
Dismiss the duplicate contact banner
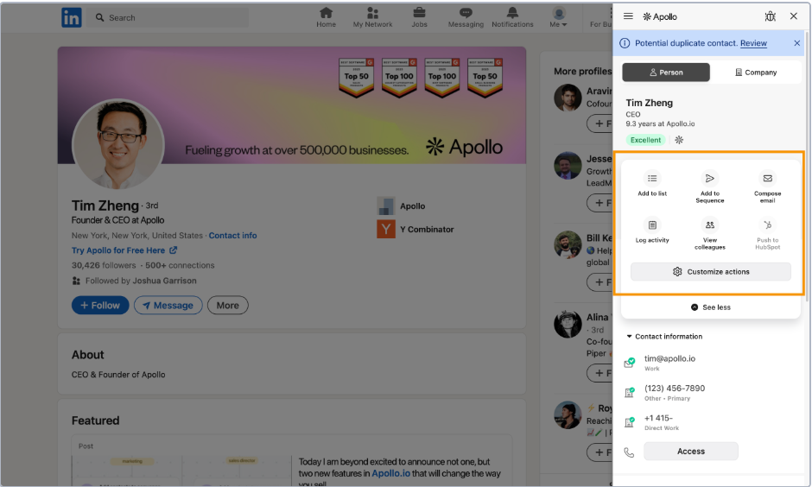[x=796, y=43]
